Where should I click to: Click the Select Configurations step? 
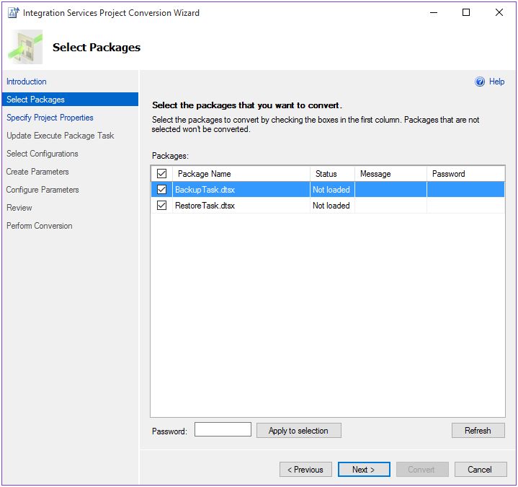click(x=43, y=154)
